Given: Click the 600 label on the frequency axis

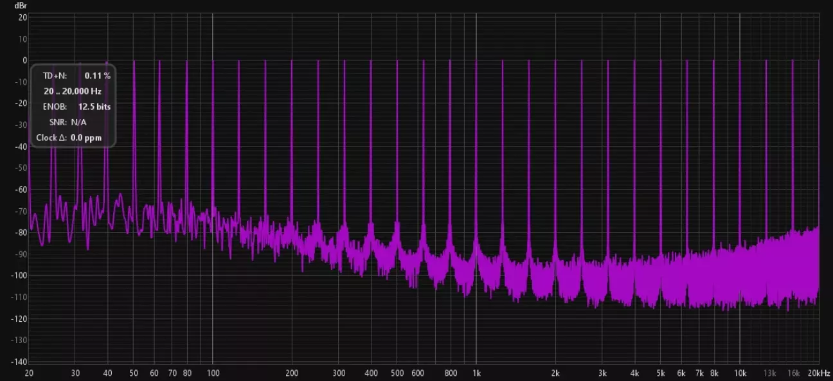Looking at the screenshot, I should (417, 373).
